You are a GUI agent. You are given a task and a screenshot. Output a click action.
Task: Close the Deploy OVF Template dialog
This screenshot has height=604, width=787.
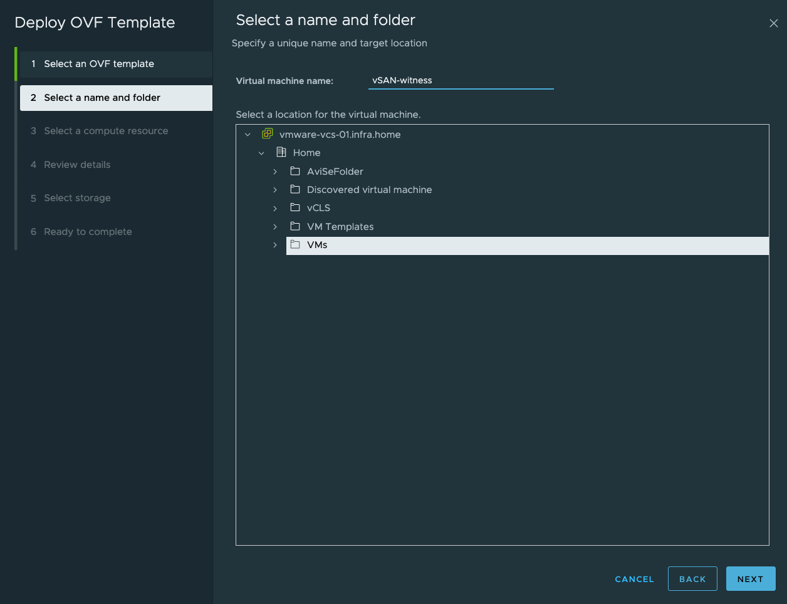(773, 23)
